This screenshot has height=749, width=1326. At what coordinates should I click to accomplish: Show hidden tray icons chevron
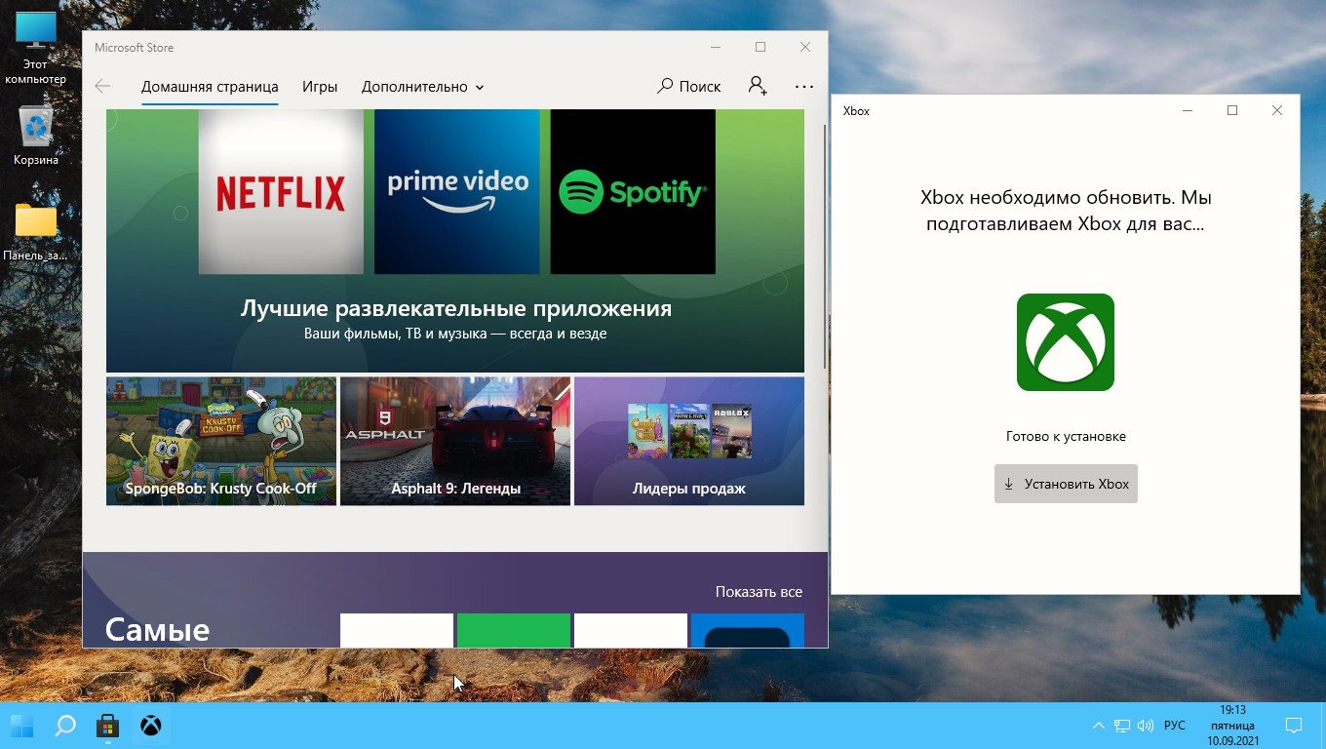pyautogui.click(x=1099, y=726)
